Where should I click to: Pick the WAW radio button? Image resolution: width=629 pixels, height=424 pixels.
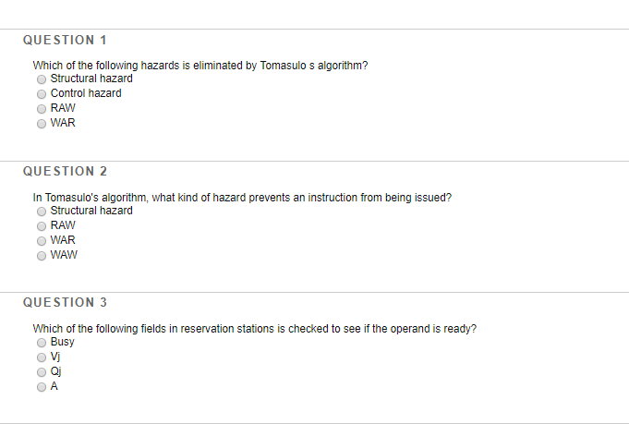42,256
